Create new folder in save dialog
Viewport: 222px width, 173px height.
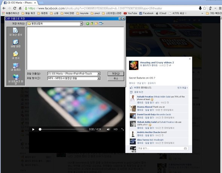point(96,23)
